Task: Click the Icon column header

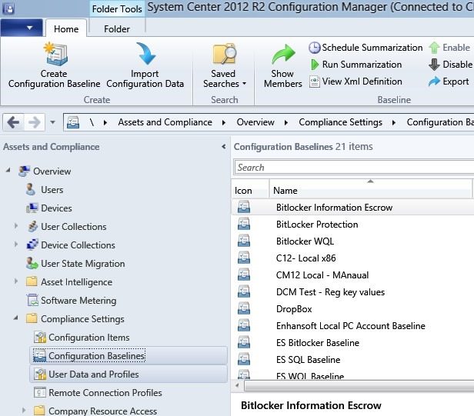Action: 250,189
